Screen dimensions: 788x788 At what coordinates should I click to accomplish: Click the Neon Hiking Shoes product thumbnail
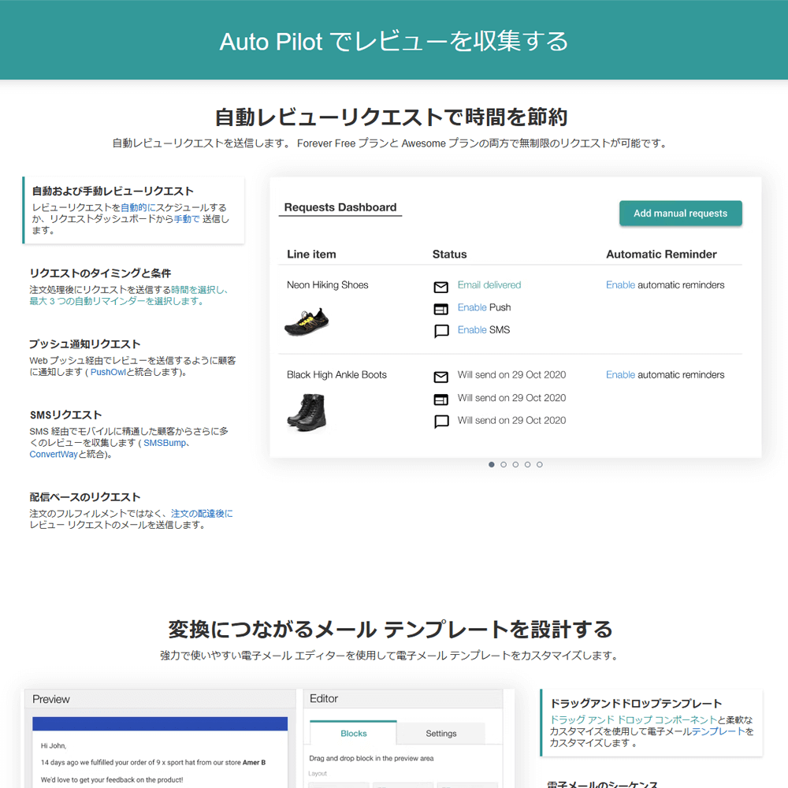tap(307, 321)
